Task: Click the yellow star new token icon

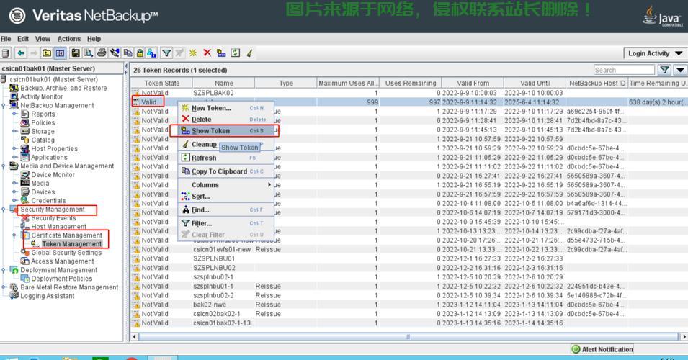Action: (193, 53)
